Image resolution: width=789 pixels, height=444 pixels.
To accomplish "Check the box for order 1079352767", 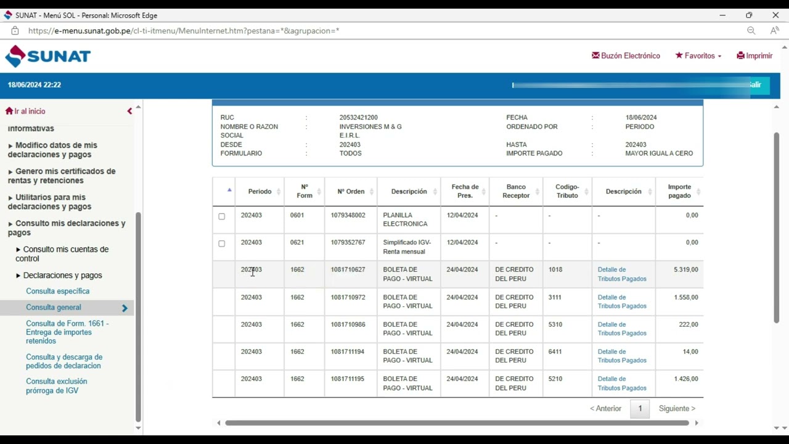I will 222,244.
